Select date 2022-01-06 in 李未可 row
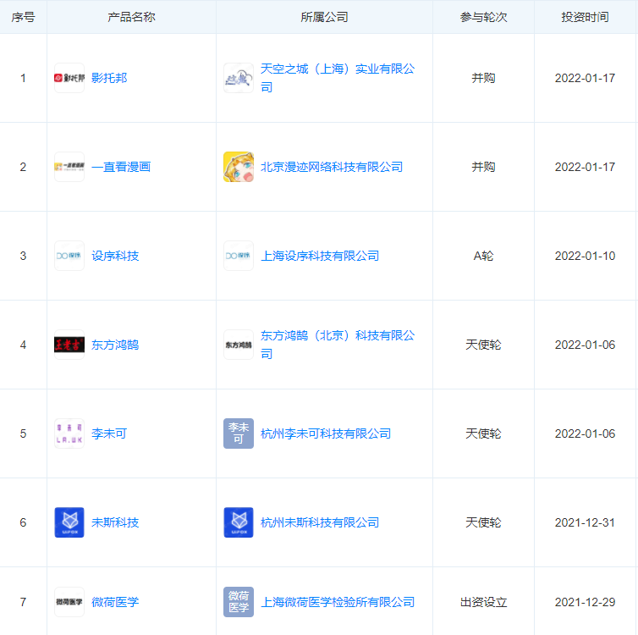This screenshot has width=638, height=635. pos(585,433)
